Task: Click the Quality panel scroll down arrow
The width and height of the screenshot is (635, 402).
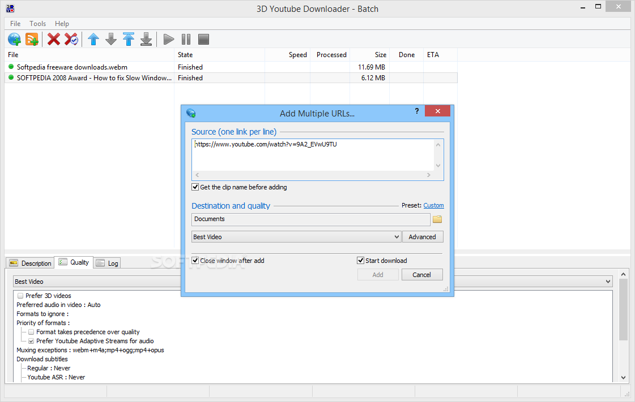Action: point(624,378)
